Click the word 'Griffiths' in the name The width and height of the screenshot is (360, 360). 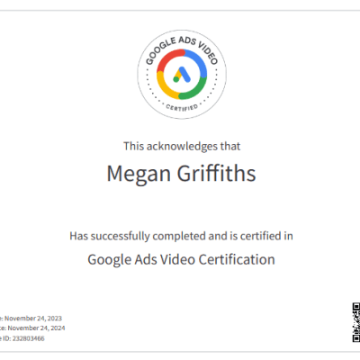click(216, 173)
